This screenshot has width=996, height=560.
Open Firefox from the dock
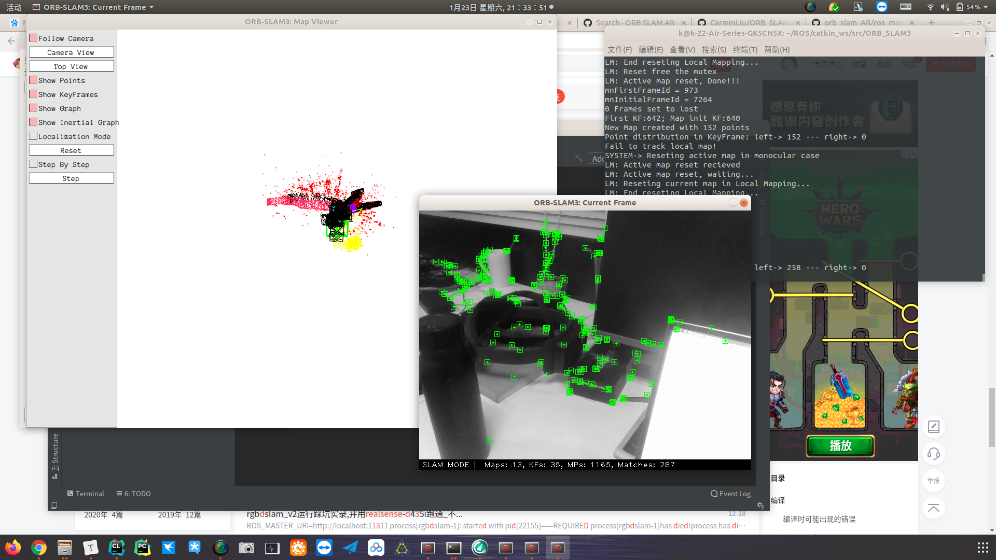point(13,548)
